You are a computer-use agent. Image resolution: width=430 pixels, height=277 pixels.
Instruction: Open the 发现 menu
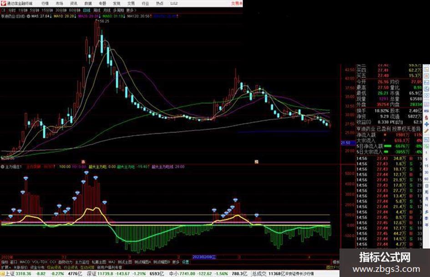click(116, 4)
